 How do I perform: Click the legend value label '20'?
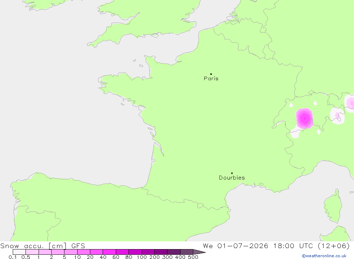(x=90, y=257)
